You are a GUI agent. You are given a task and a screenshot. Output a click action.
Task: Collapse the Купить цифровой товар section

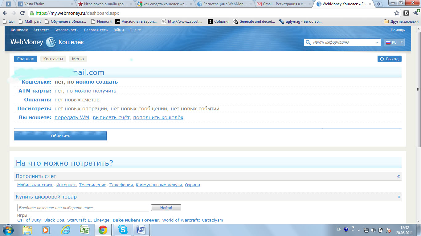[399, 197]
